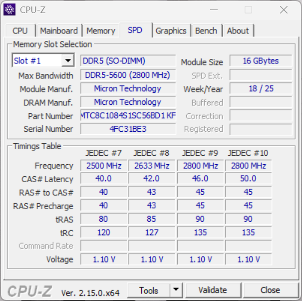Click the JEDEC #7 frequency 2500 MHz cell
The width and height of the screenshot is (302, 301).
pyautogui.click(x=104, y=166)
